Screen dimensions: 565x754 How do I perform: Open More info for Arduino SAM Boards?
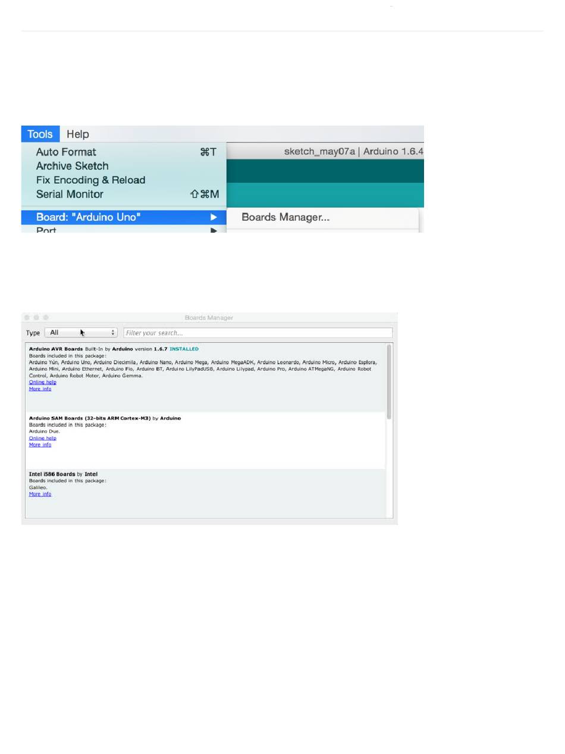[x=40, y=445]
